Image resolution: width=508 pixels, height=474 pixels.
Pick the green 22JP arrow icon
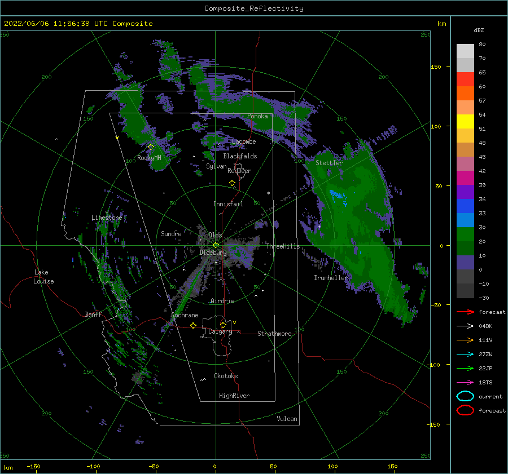click(x=465, y=368)
